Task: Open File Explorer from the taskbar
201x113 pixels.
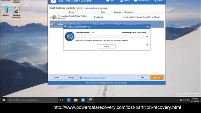Action: tap(76, 100)
